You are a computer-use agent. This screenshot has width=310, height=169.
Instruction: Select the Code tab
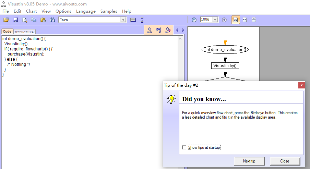tap(7, 32)
